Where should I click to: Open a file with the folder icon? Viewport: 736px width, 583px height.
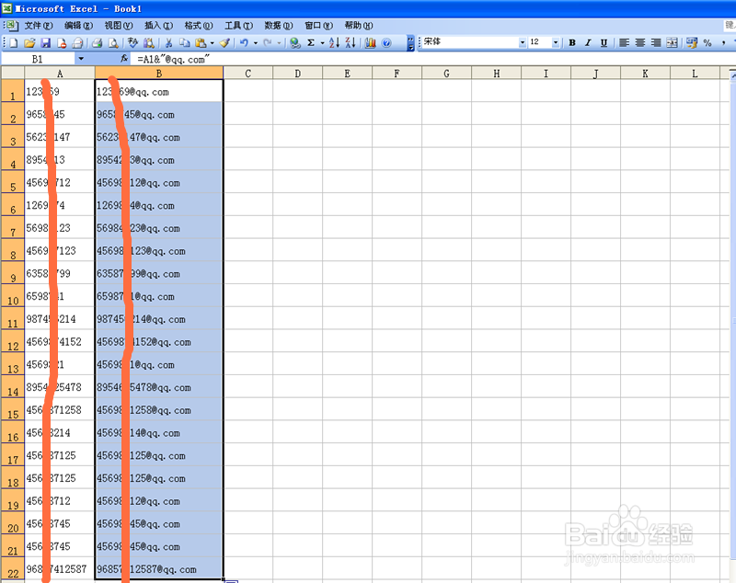(29, 43)
